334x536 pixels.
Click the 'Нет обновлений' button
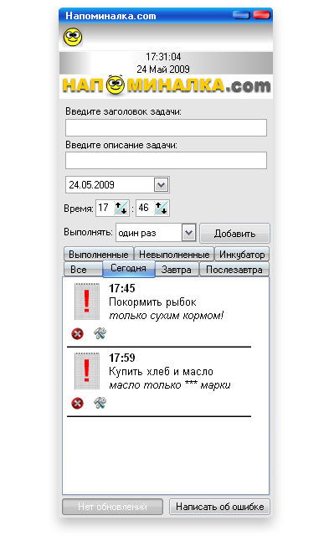112,507
